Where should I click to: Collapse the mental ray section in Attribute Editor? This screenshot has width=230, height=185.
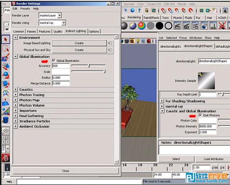(x=162, y=106)
